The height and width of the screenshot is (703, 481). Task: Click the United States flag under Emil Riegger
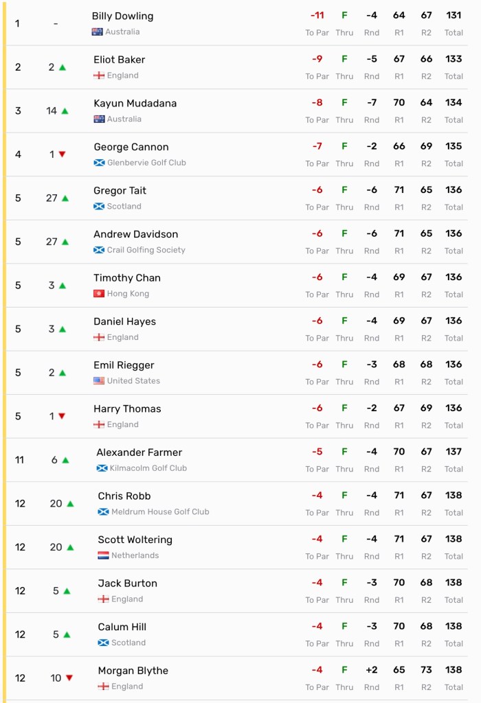(99, 381)
